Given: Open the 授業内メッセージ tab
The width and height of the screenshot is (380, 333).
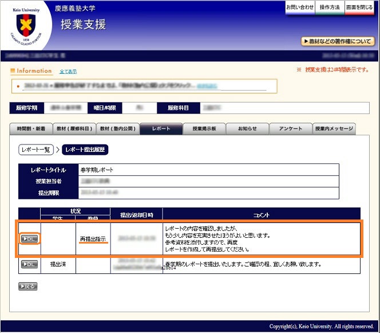Looking at the screenshot, I should [x=334, y=129].
